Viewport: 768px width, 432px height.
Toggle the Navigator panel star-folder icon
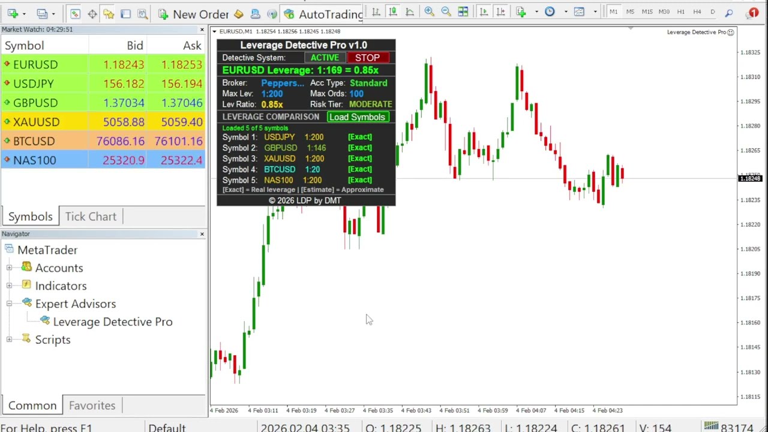tap(109, 13)
